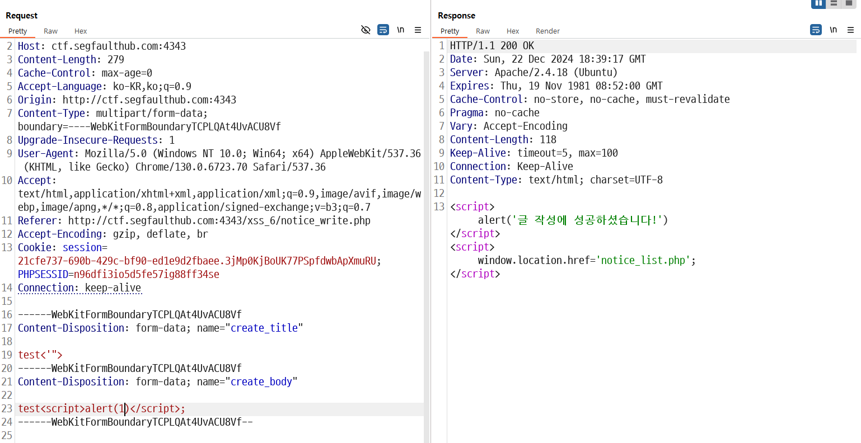
Task: Toggle line wrap in Response panel
Action: tap(816, 30)
